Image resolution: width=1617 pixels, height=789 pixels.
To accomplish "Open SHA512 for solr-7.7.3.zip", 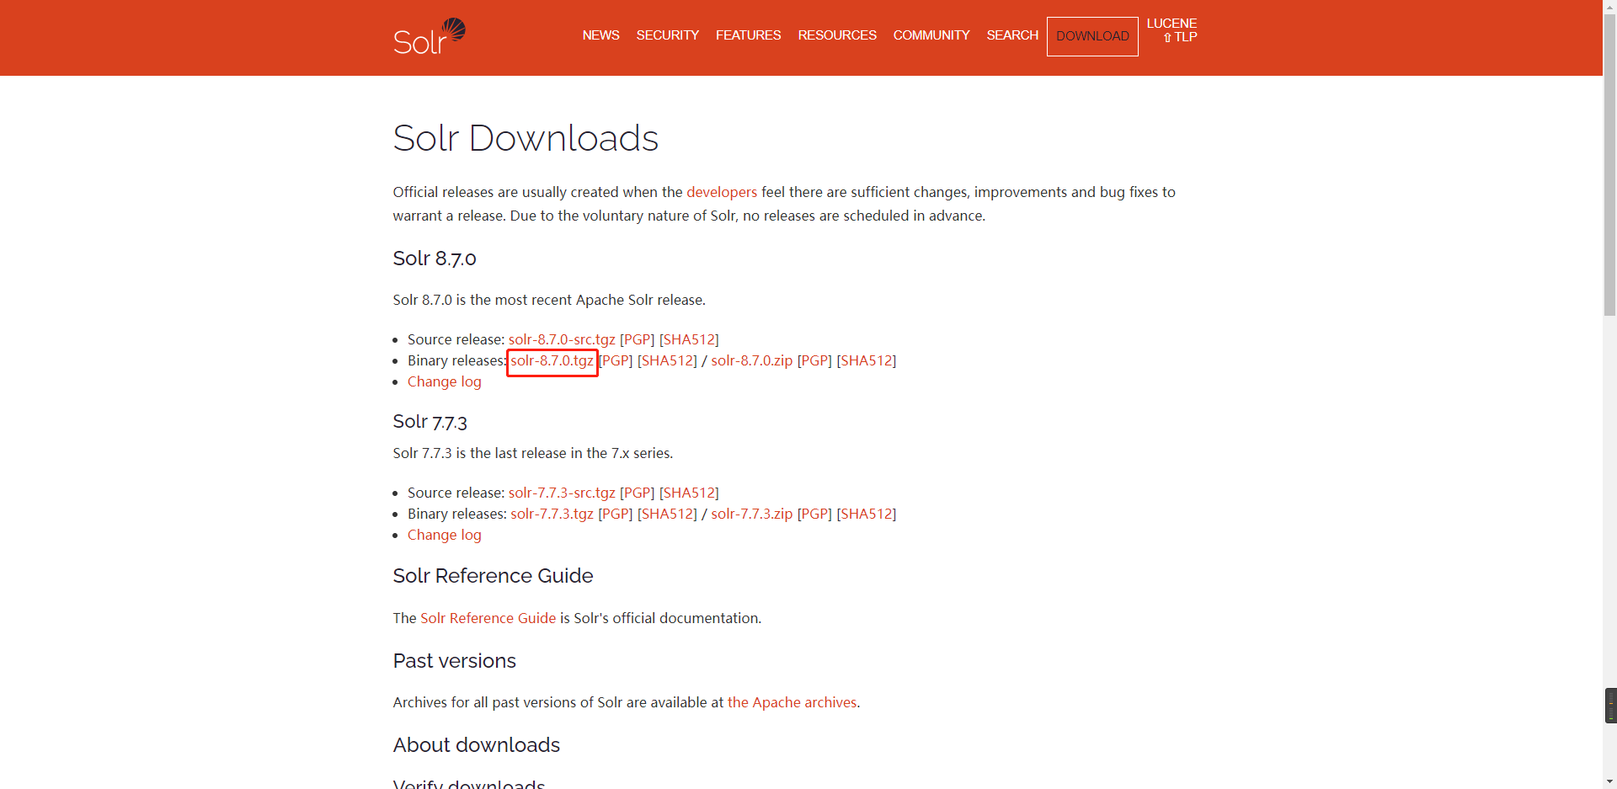I will (866, 514).
